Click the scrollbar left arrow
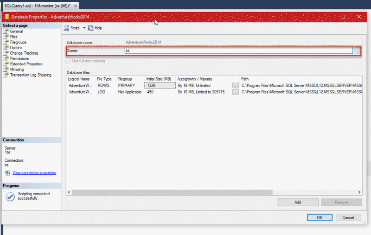The image size is (371, 235). click(69, 192)
